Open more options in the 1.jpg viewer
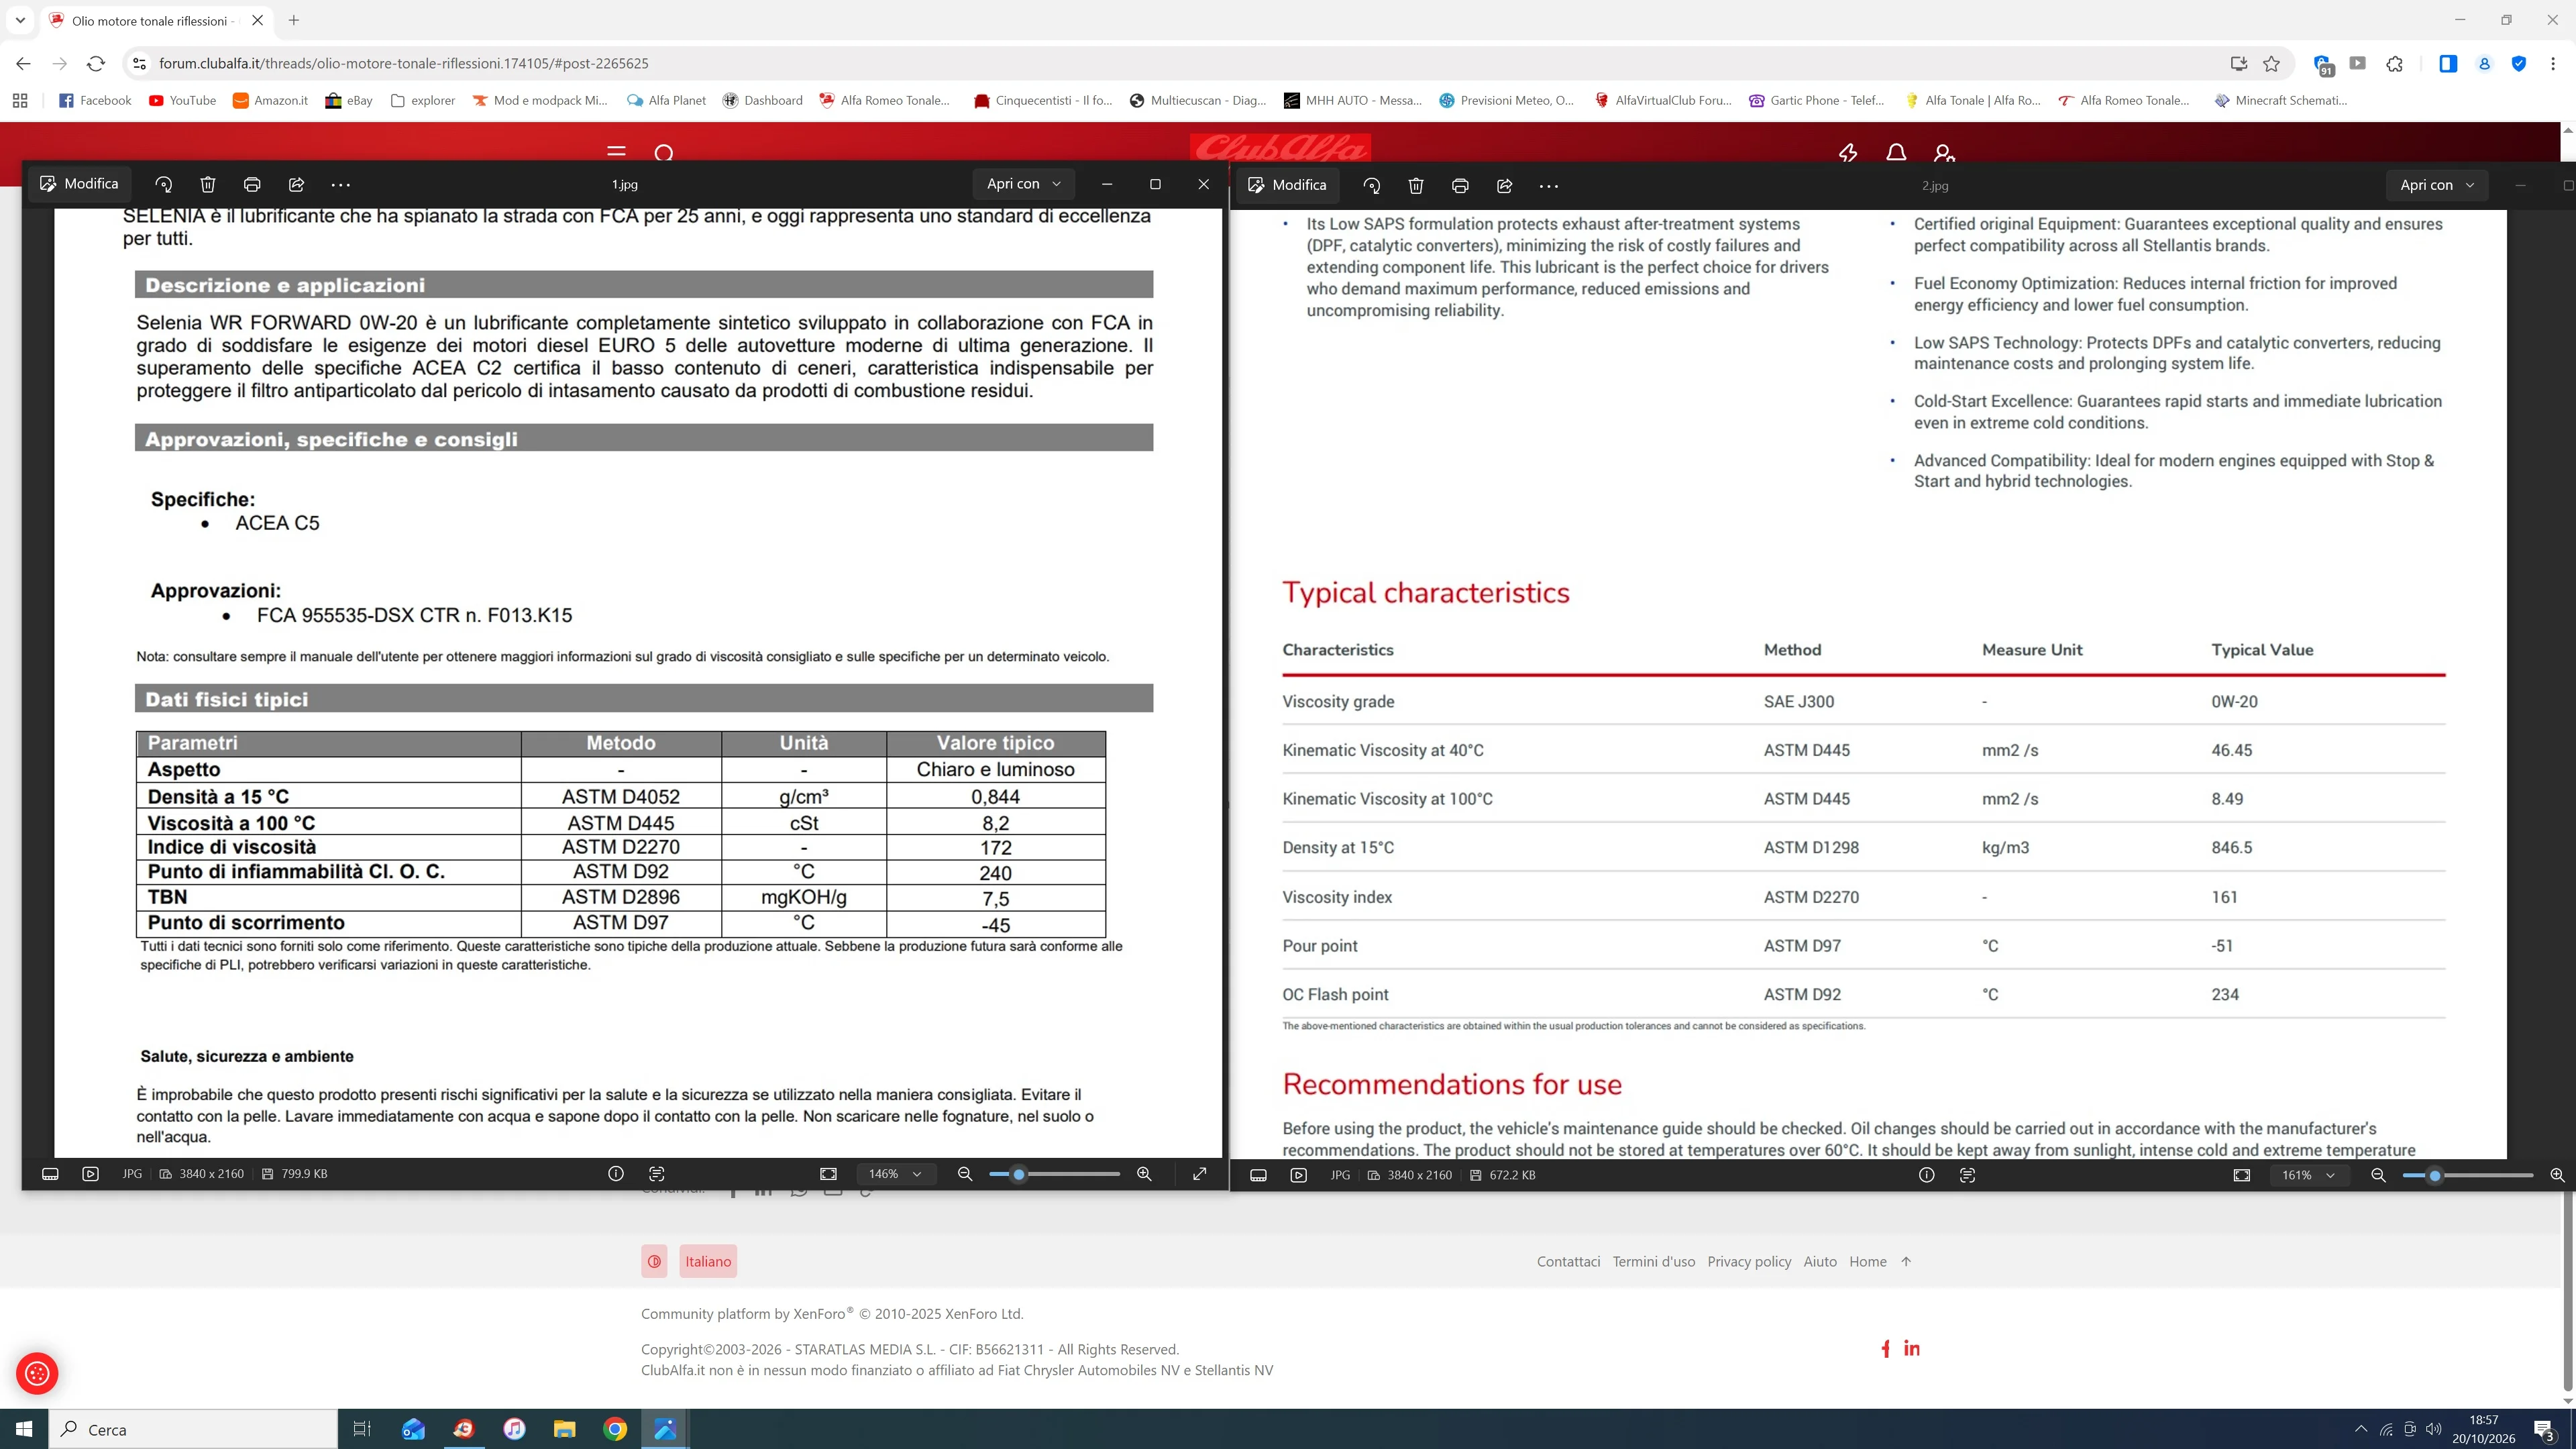Screen dimensions: 2576x1449 point(341,184)
